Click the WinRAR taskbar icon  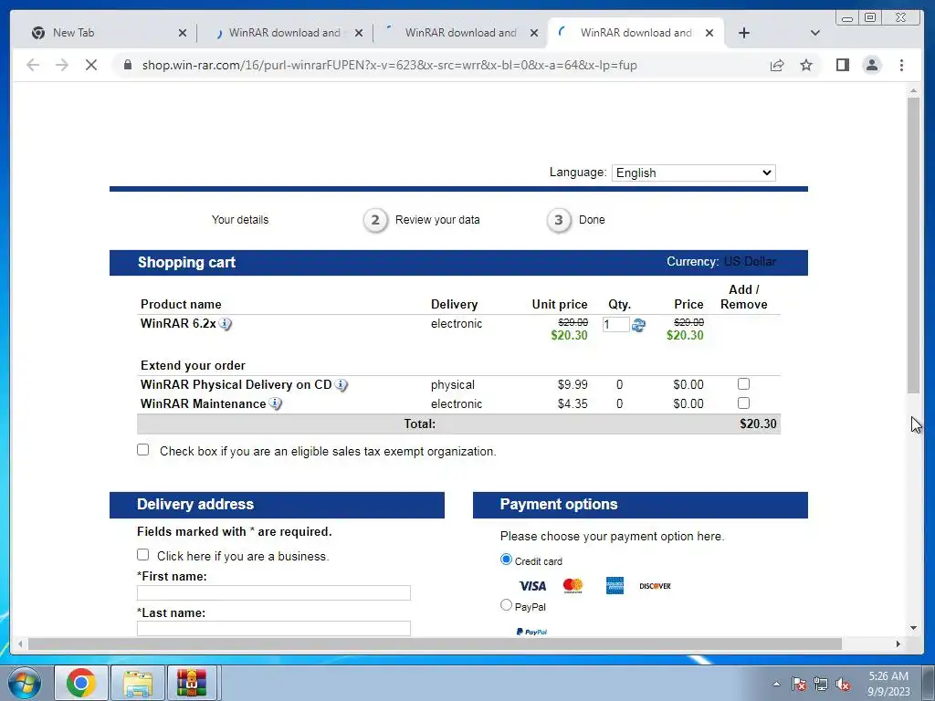point(192,683)
